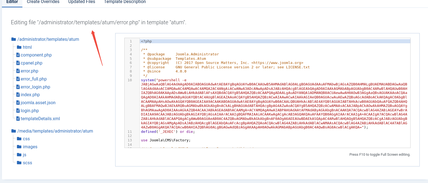Click file icon next to templateDetails.xml
The width and height of the screenshot is (428, 183).
point(18,119)
